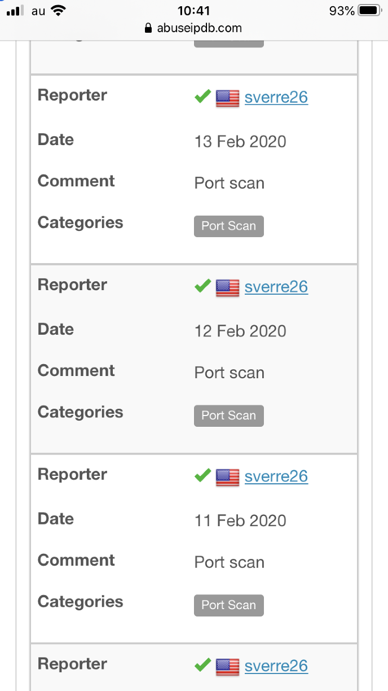
Task: Select Port Scan badge in 11 Feb report
Action: click(229, 605)
